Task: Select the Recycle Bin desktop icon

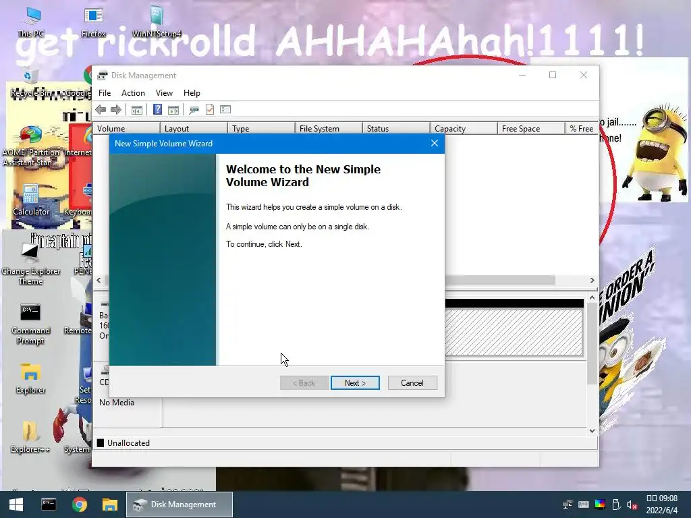Action: [x=31, y=83]
